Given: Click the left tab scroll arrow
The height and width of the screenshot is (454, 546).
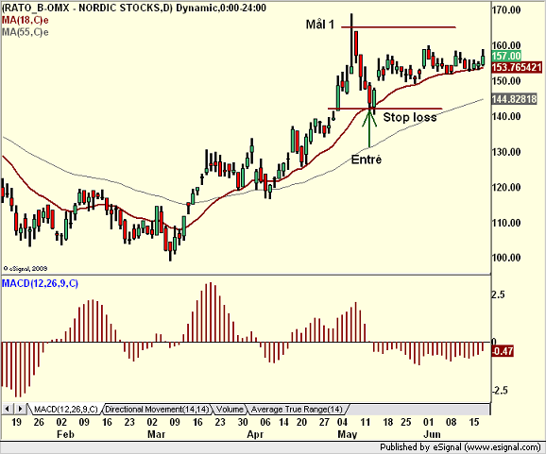Looking at the screenshot, I should 8,409.
